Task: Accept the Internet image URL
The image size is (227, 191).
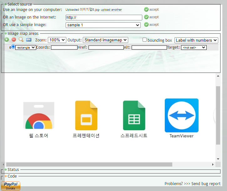Action: (151, 17)
